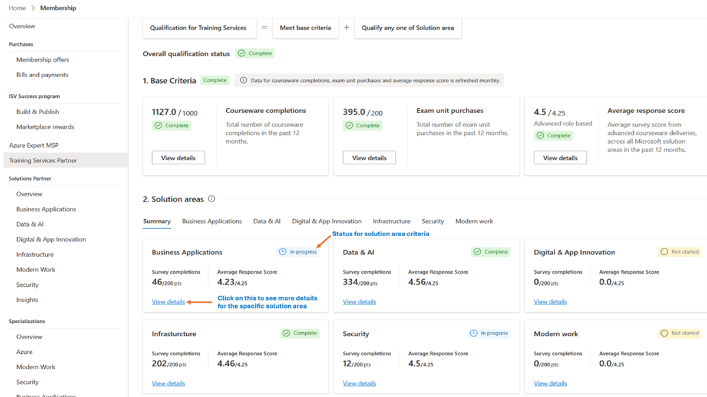
Task: Open View details link for Business Applications
Action: [169, 302]
